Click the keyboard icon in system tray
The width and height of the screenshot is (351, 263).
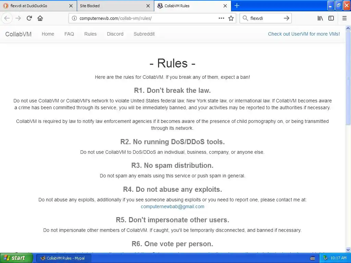click(313, 258)
